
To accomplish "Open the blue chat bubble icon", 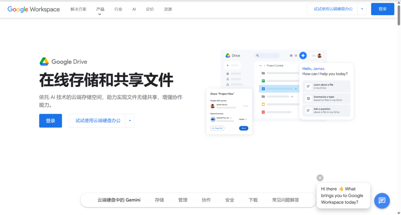I will click(382, 201).
